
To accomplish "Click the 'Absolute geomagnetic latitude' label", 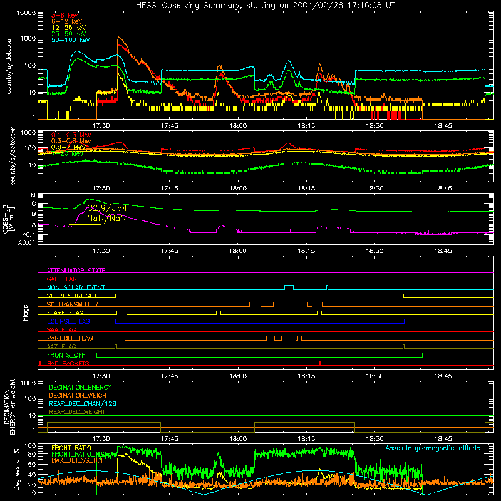I will [x=433, y=448].
